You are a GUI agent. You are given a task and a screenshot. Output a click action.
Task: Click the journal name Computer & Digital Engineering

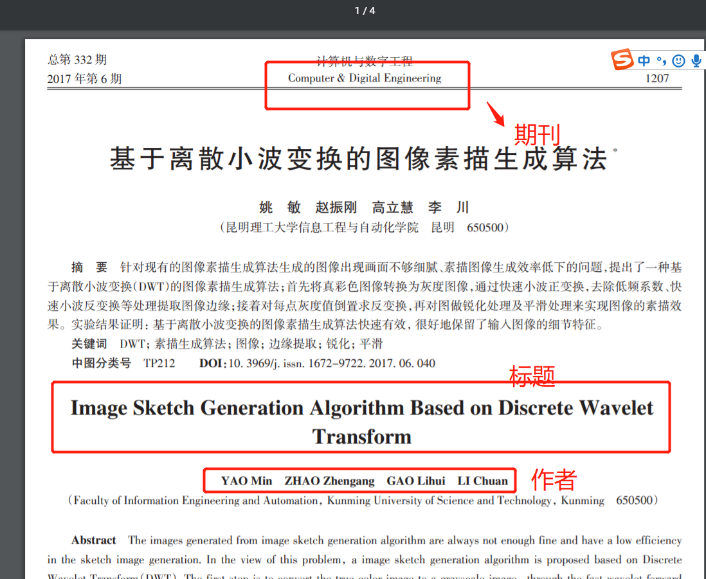365,78
